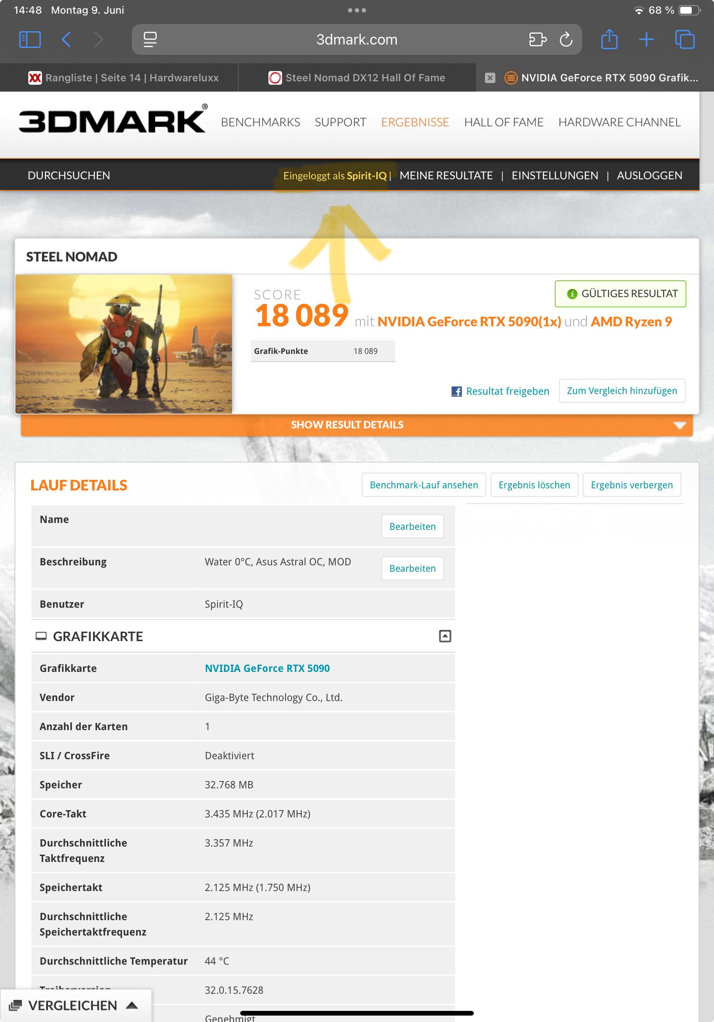Click the description Water 0°C, Asus Astral OC, MOD

278,562
